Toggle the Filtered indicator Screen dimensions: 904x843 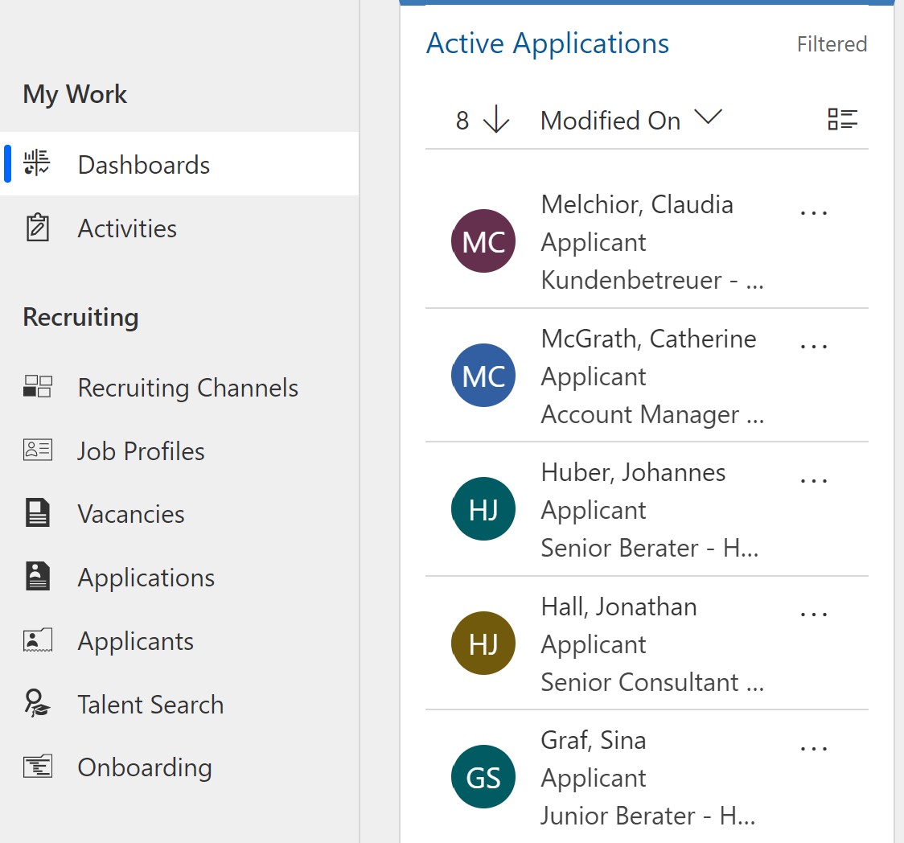[832, 44]
